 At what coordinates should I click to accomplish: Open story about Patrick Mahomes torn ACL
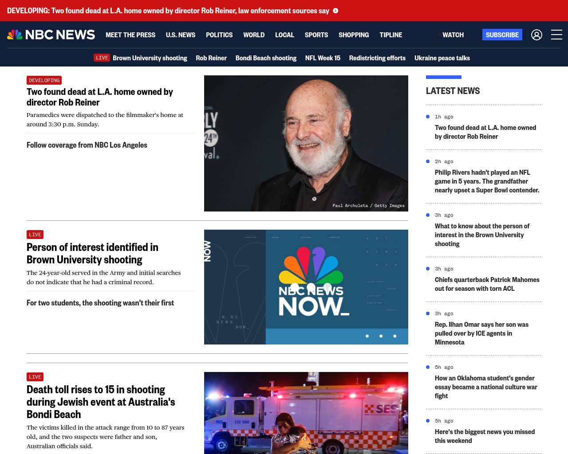(487, 284)
